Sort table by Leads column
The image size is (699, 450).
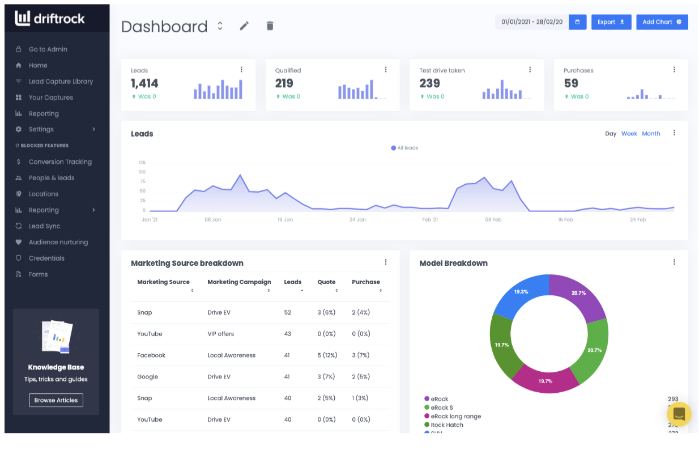click(x=293, y=282)
